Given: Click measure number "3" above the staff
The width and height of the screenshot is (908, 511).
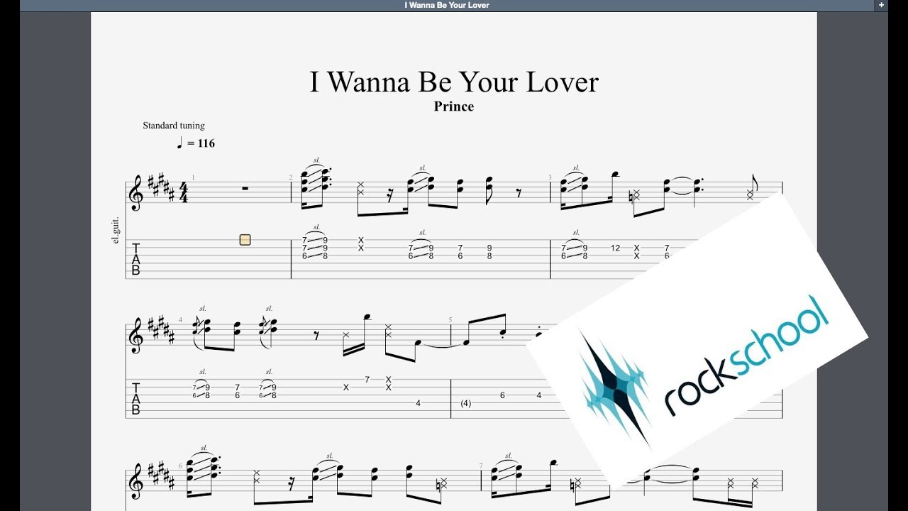Looking at the screenshot, I should coord(550,177).
